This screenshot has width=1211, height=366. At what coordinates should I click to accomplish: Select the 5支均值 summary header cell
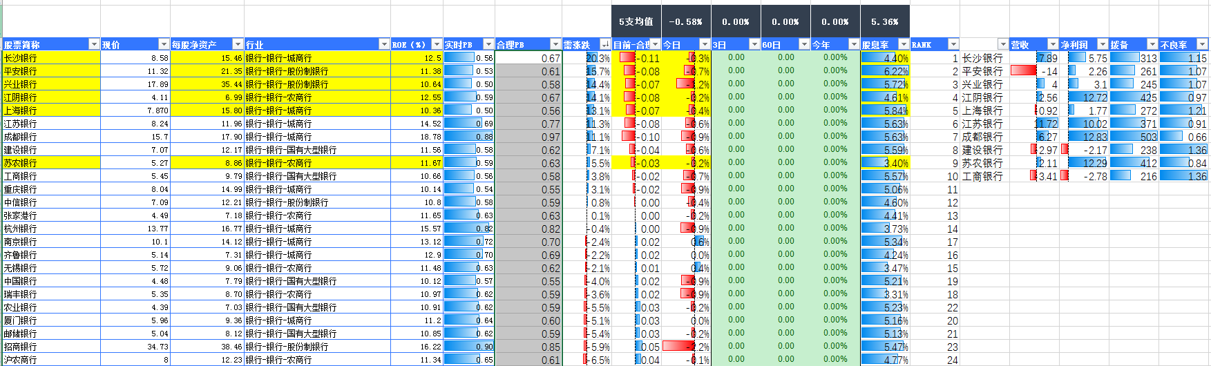coord(636,21)
